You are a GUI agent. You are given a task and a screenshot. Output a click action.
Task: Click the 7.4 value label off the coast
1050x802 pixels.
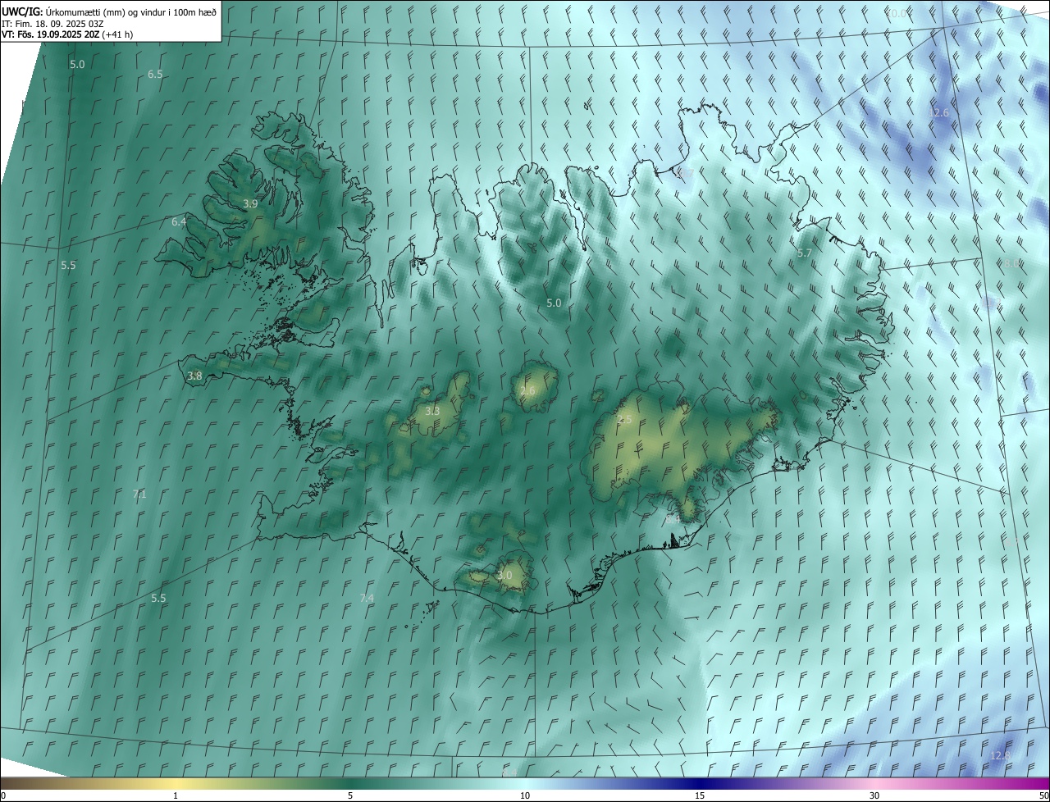coord(367,599)
